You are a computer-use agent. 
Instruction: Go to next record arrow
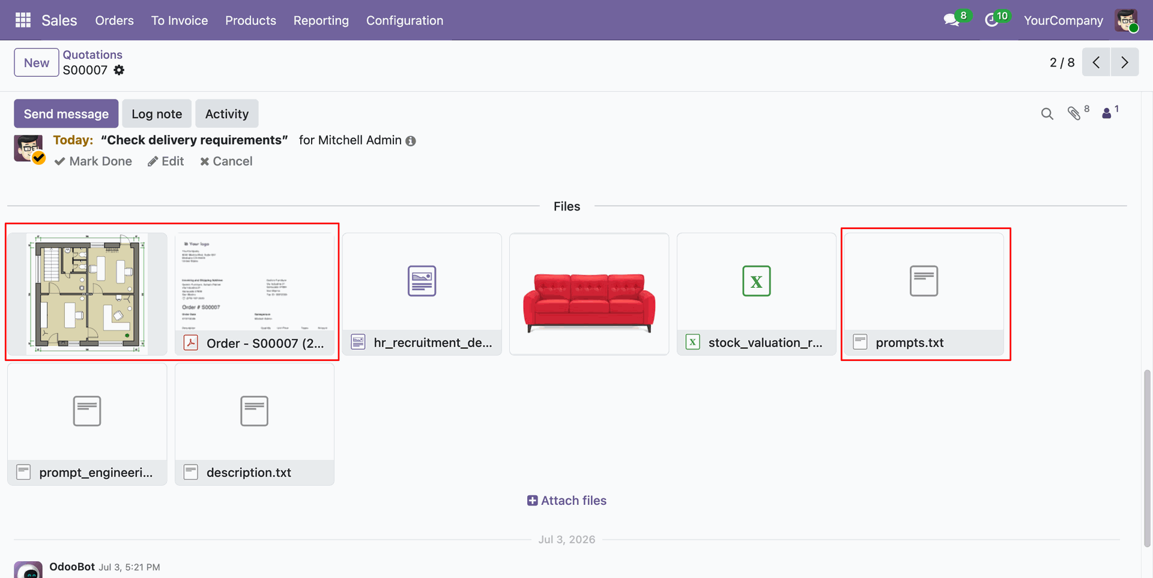1125,62
